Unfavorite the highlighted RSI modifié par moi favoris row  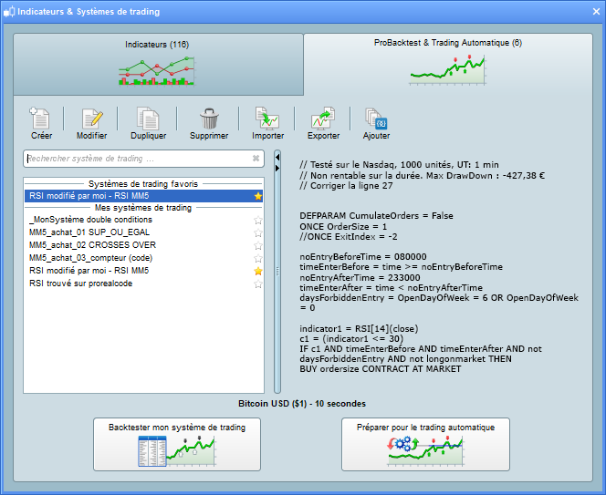tap(258, 196)
